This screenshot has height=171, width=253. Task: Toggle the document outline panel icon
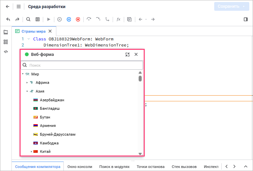[x=37, y=19]
